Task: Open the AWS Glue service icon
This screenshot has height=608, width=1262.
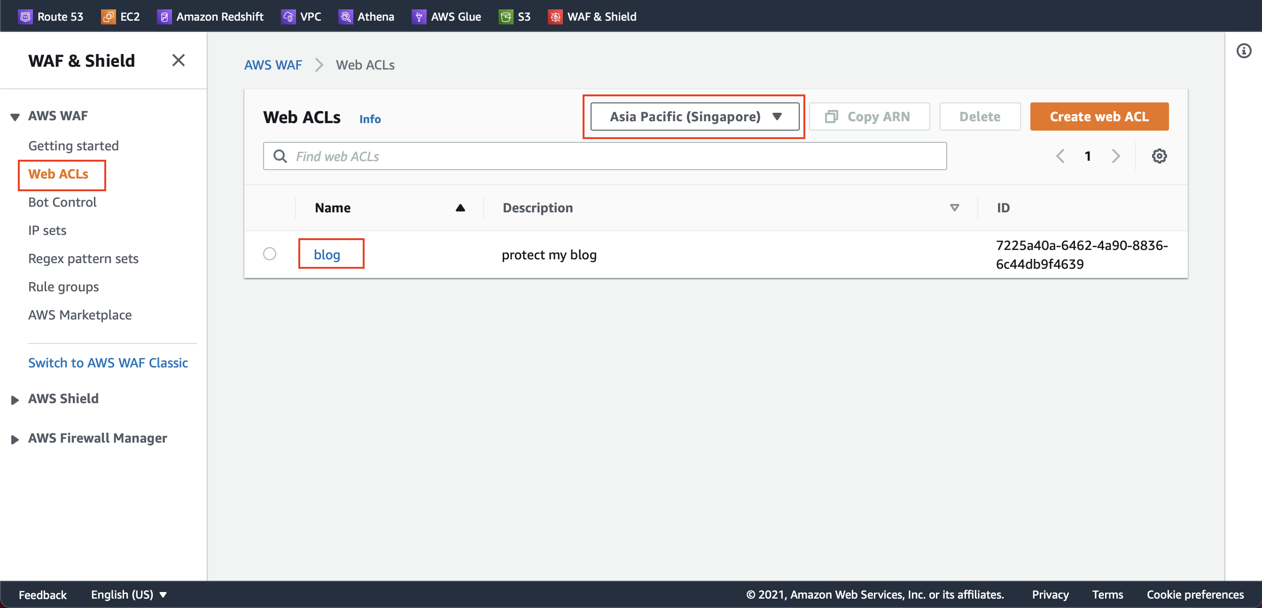Action: click(x=419, y=16)
